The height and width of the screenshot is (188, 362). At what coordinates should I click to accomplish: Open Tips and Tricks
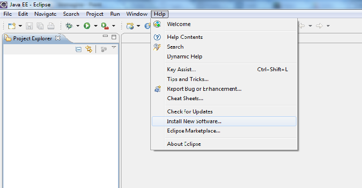[224, 79]
